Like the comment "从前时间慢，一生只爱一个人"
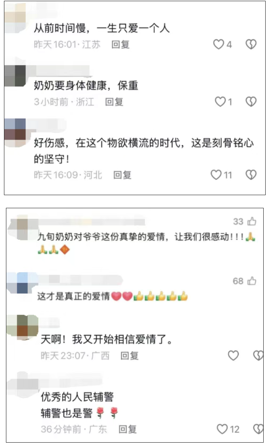The image size is (270, 447). click(x=219, y=44)
